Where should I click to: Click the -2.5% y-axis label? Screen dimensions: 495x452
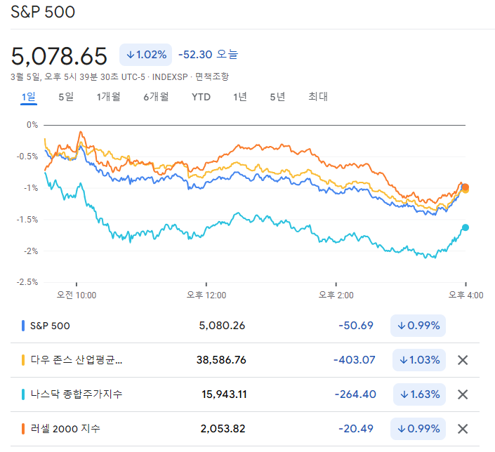(x=27, y=282)
